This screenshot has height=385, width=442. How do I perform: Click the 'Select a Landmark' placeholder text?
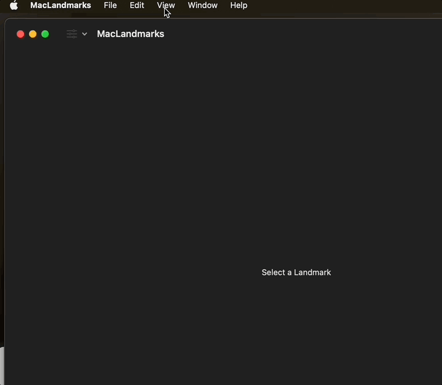click(x=296, y=272)
